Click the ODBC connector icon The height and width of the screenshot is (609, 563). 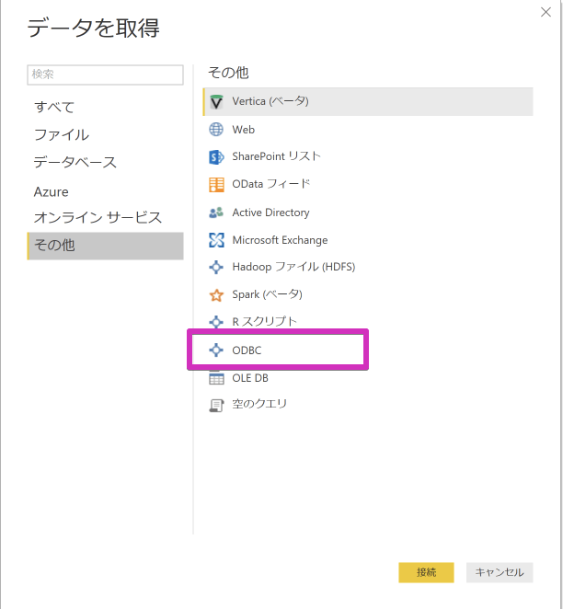pyautogui.click(x=216, y=350)
